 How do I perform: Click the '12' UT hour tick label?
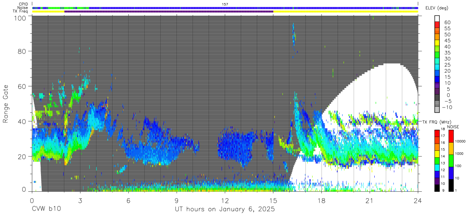point(225,200)
